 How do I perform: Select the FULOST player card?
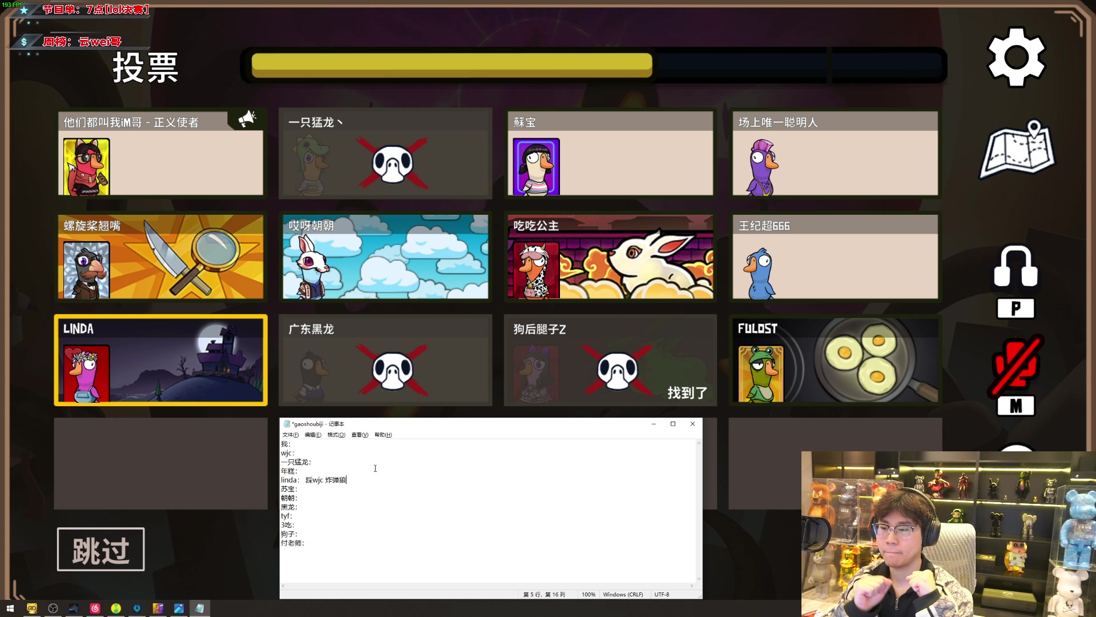tap(835, 360)
